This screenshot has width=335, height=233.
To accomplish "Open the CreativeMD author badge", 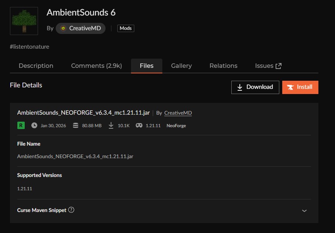I will 81,28.
